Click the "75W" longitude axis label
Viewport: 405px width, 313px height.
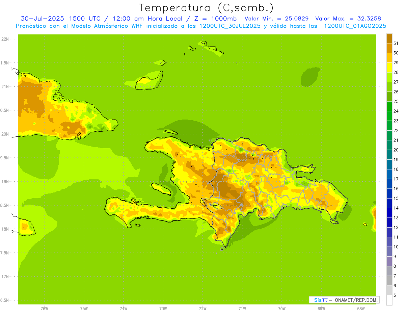pos(84,308)
